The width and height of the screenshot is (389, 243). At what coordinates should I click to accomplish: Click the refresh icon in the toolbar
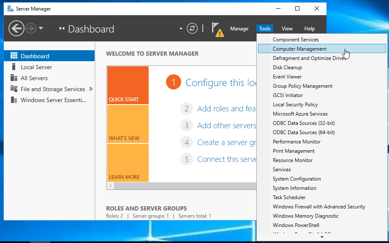click(x=193, y=28)
